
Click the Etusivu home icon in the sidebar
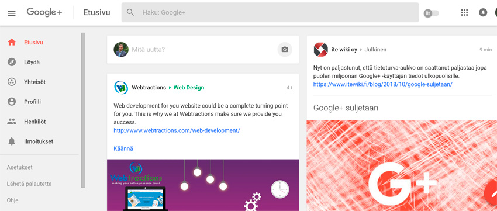point(12,42)
